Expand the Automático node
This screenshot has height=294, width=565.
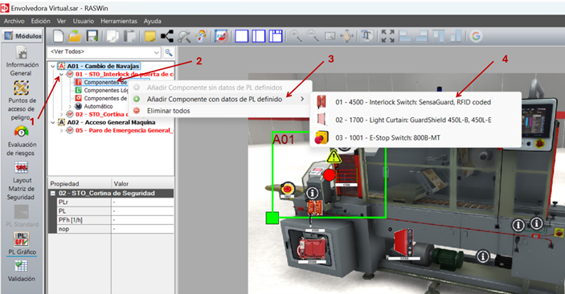click(x=70, y=107)
